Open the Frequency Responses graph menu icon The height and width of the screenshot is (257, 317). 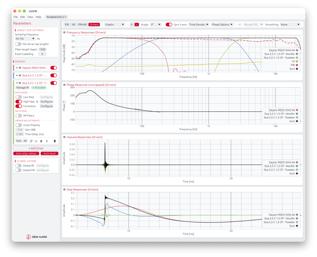[x=64, y=32]
